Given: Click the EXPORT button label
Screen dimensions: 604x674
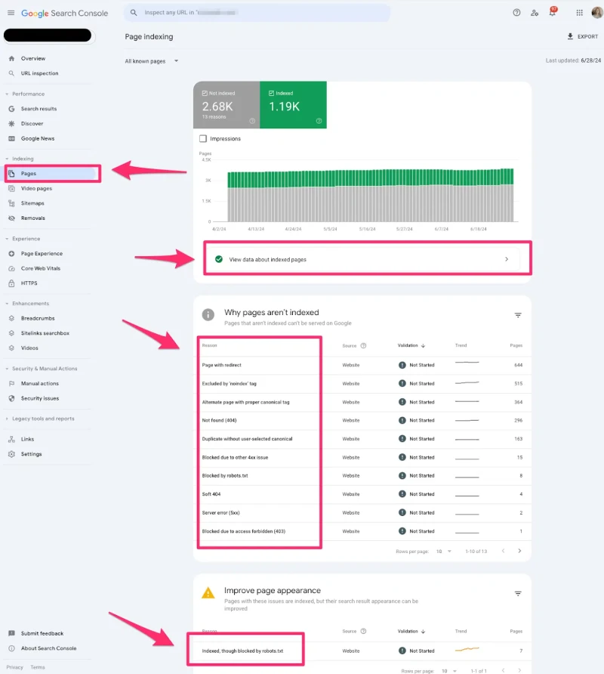Looking at the screenshot, I should [x=587, y=36].
